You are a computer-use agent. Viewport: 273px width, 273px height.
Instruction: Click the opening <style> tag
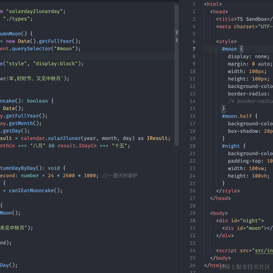coord(226,42)
